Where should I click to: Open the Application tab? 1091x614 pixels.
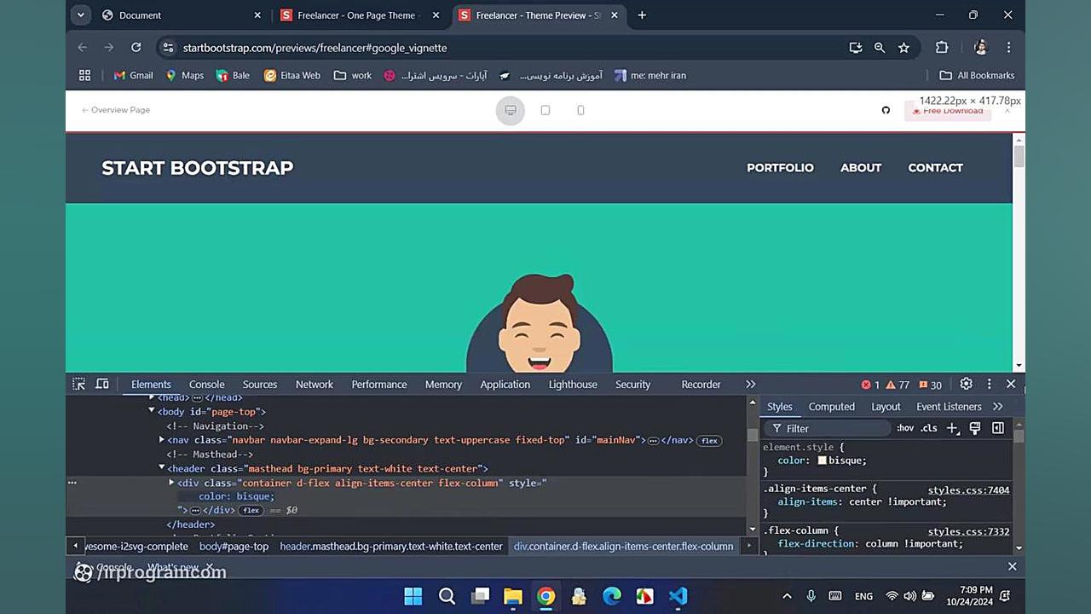(x=505, y=385)
